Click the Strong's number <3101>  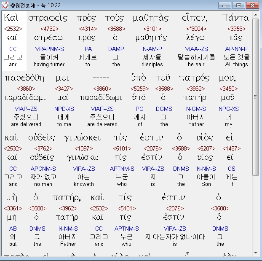coord(152,29)
